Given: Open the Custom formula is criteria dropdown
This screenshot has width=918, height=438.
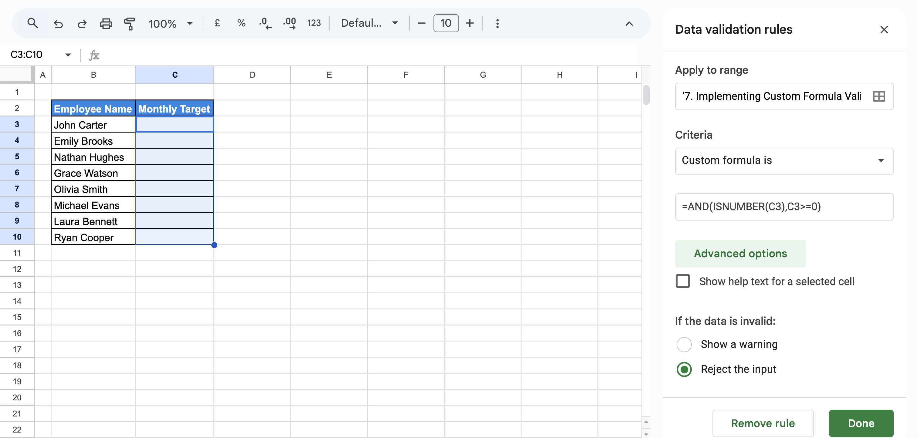Looking at the screenshot, I should tap(784, 160).
